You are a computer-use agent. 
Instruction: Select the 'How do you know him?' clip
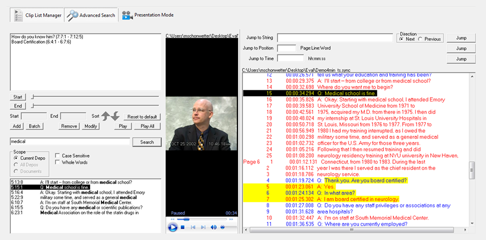click(x=47, y=36)
